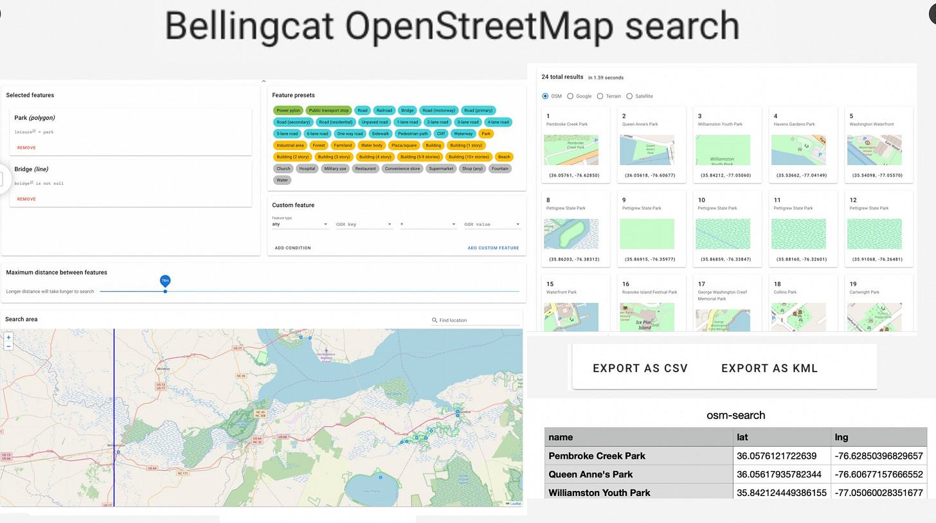The height and width of the screenshot is (523, 936).
Task: Export results as CSV
Action: (x=640, y=368)
